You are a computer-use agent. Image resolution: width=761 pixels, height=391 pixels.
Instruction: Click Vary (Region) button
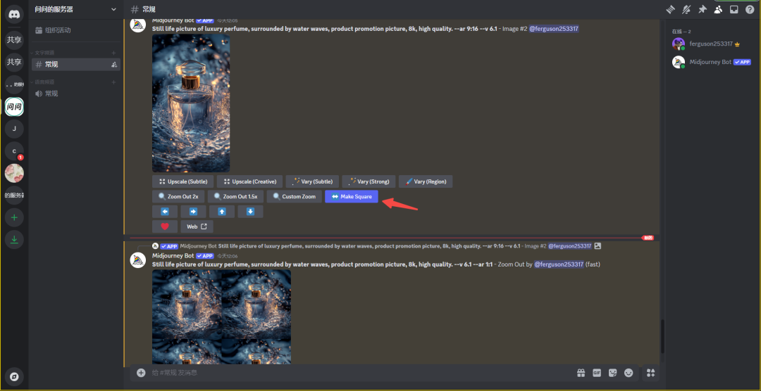tap(426, 181)
